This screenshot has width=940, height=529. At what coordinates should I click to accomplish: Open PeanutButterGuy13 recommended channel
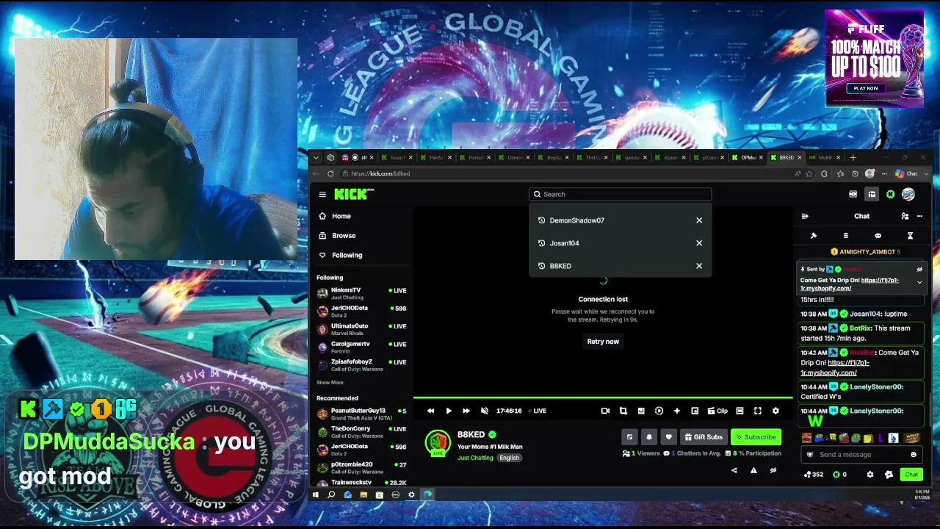361,414
